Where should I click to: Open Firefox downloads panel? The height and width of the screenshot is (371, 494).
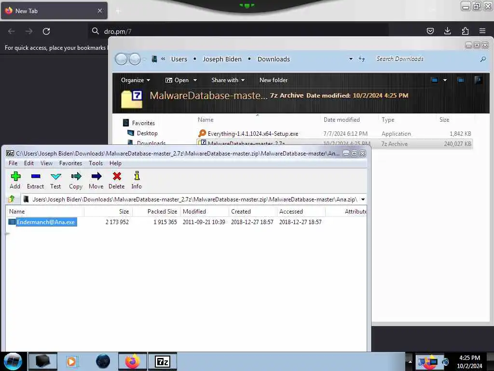point(447,31)
